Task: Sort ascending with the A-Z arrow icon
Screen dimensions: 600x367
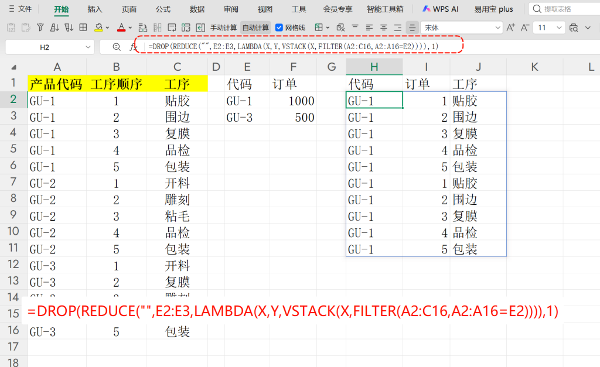Action: (54, 28)
